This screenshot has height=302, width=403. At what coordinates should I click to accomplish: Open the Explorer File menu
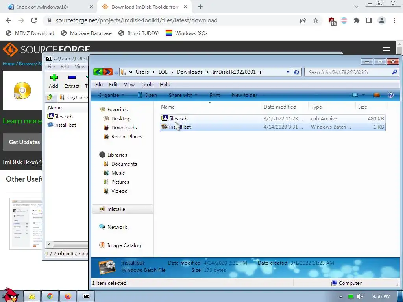(99, 85)
